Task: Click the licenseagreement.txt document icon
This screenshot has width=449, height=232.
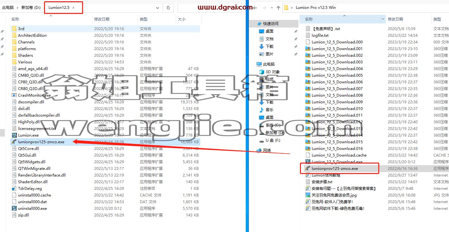Action: click(14, 128)
